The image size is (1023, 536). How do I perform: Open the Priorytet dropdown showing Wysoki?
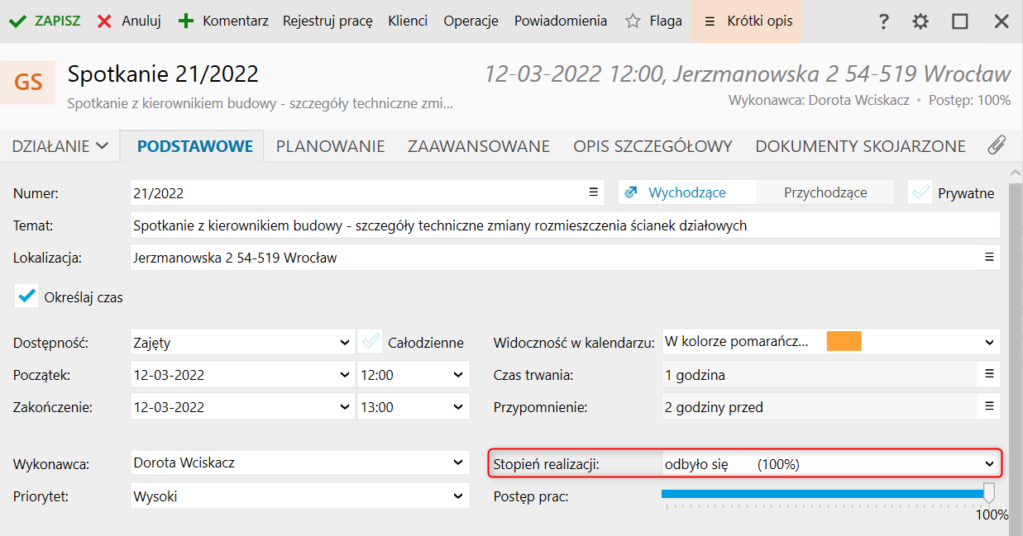click(x=299, y=496)
